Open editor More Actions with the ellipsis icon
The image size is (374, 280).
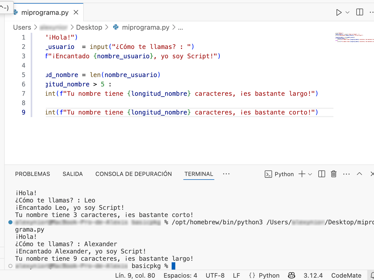[x=371, y=12]
